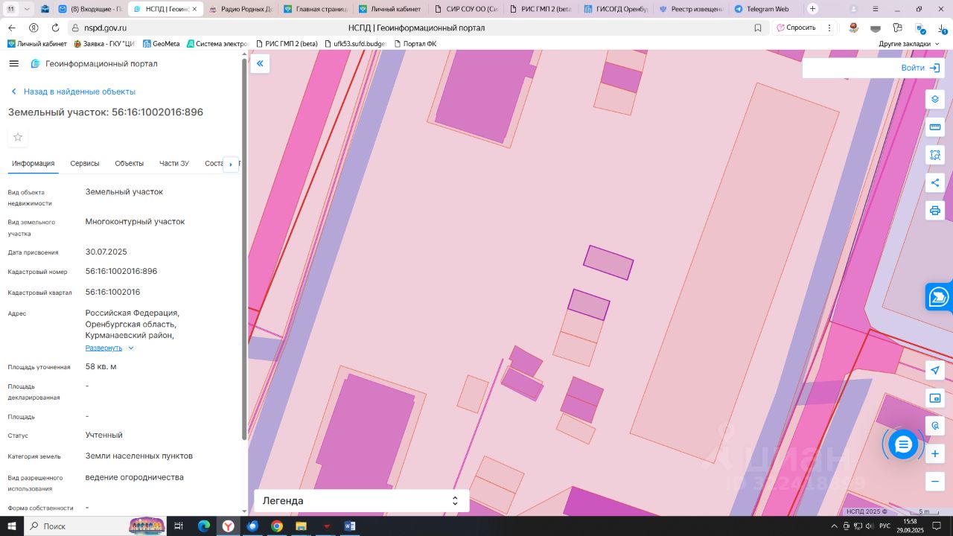Click the browser address bar nspd.gov.ru

point(105,28)
